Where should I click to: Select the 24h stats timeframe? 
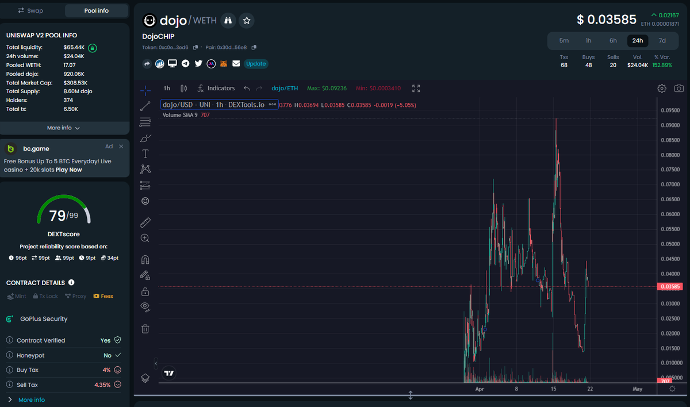click(638, 41)
